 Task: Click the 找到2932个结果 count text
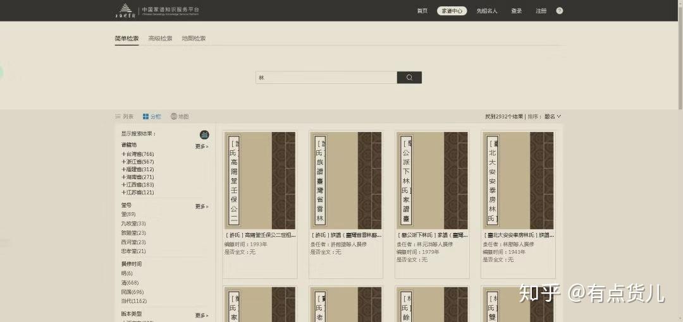point(505,117)
